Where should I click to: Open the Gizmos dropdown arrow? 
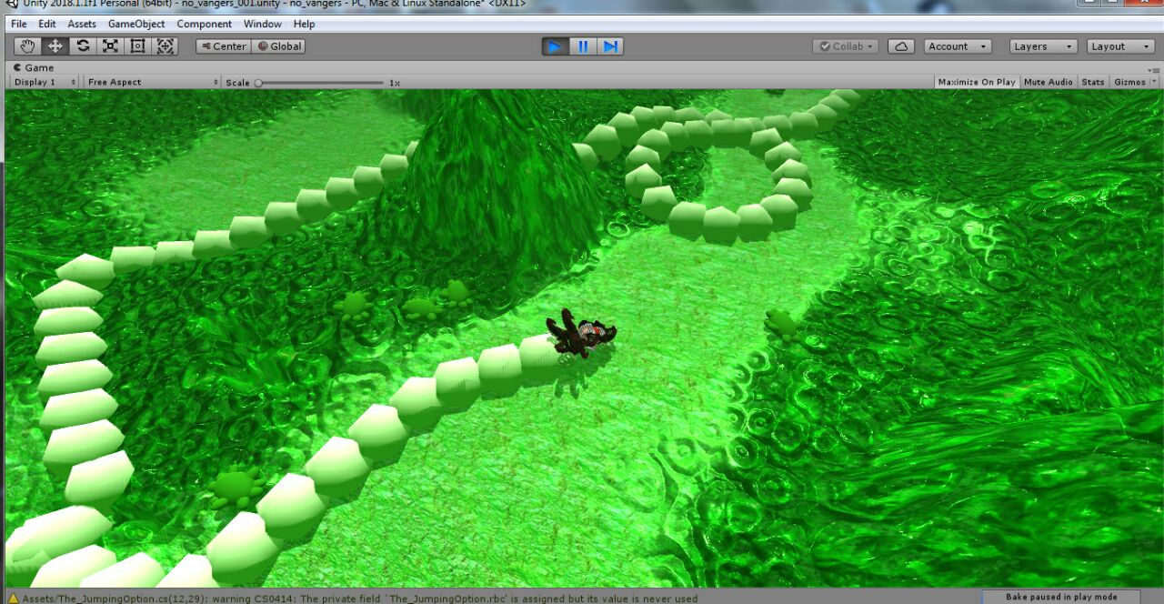coord(1153,82)
